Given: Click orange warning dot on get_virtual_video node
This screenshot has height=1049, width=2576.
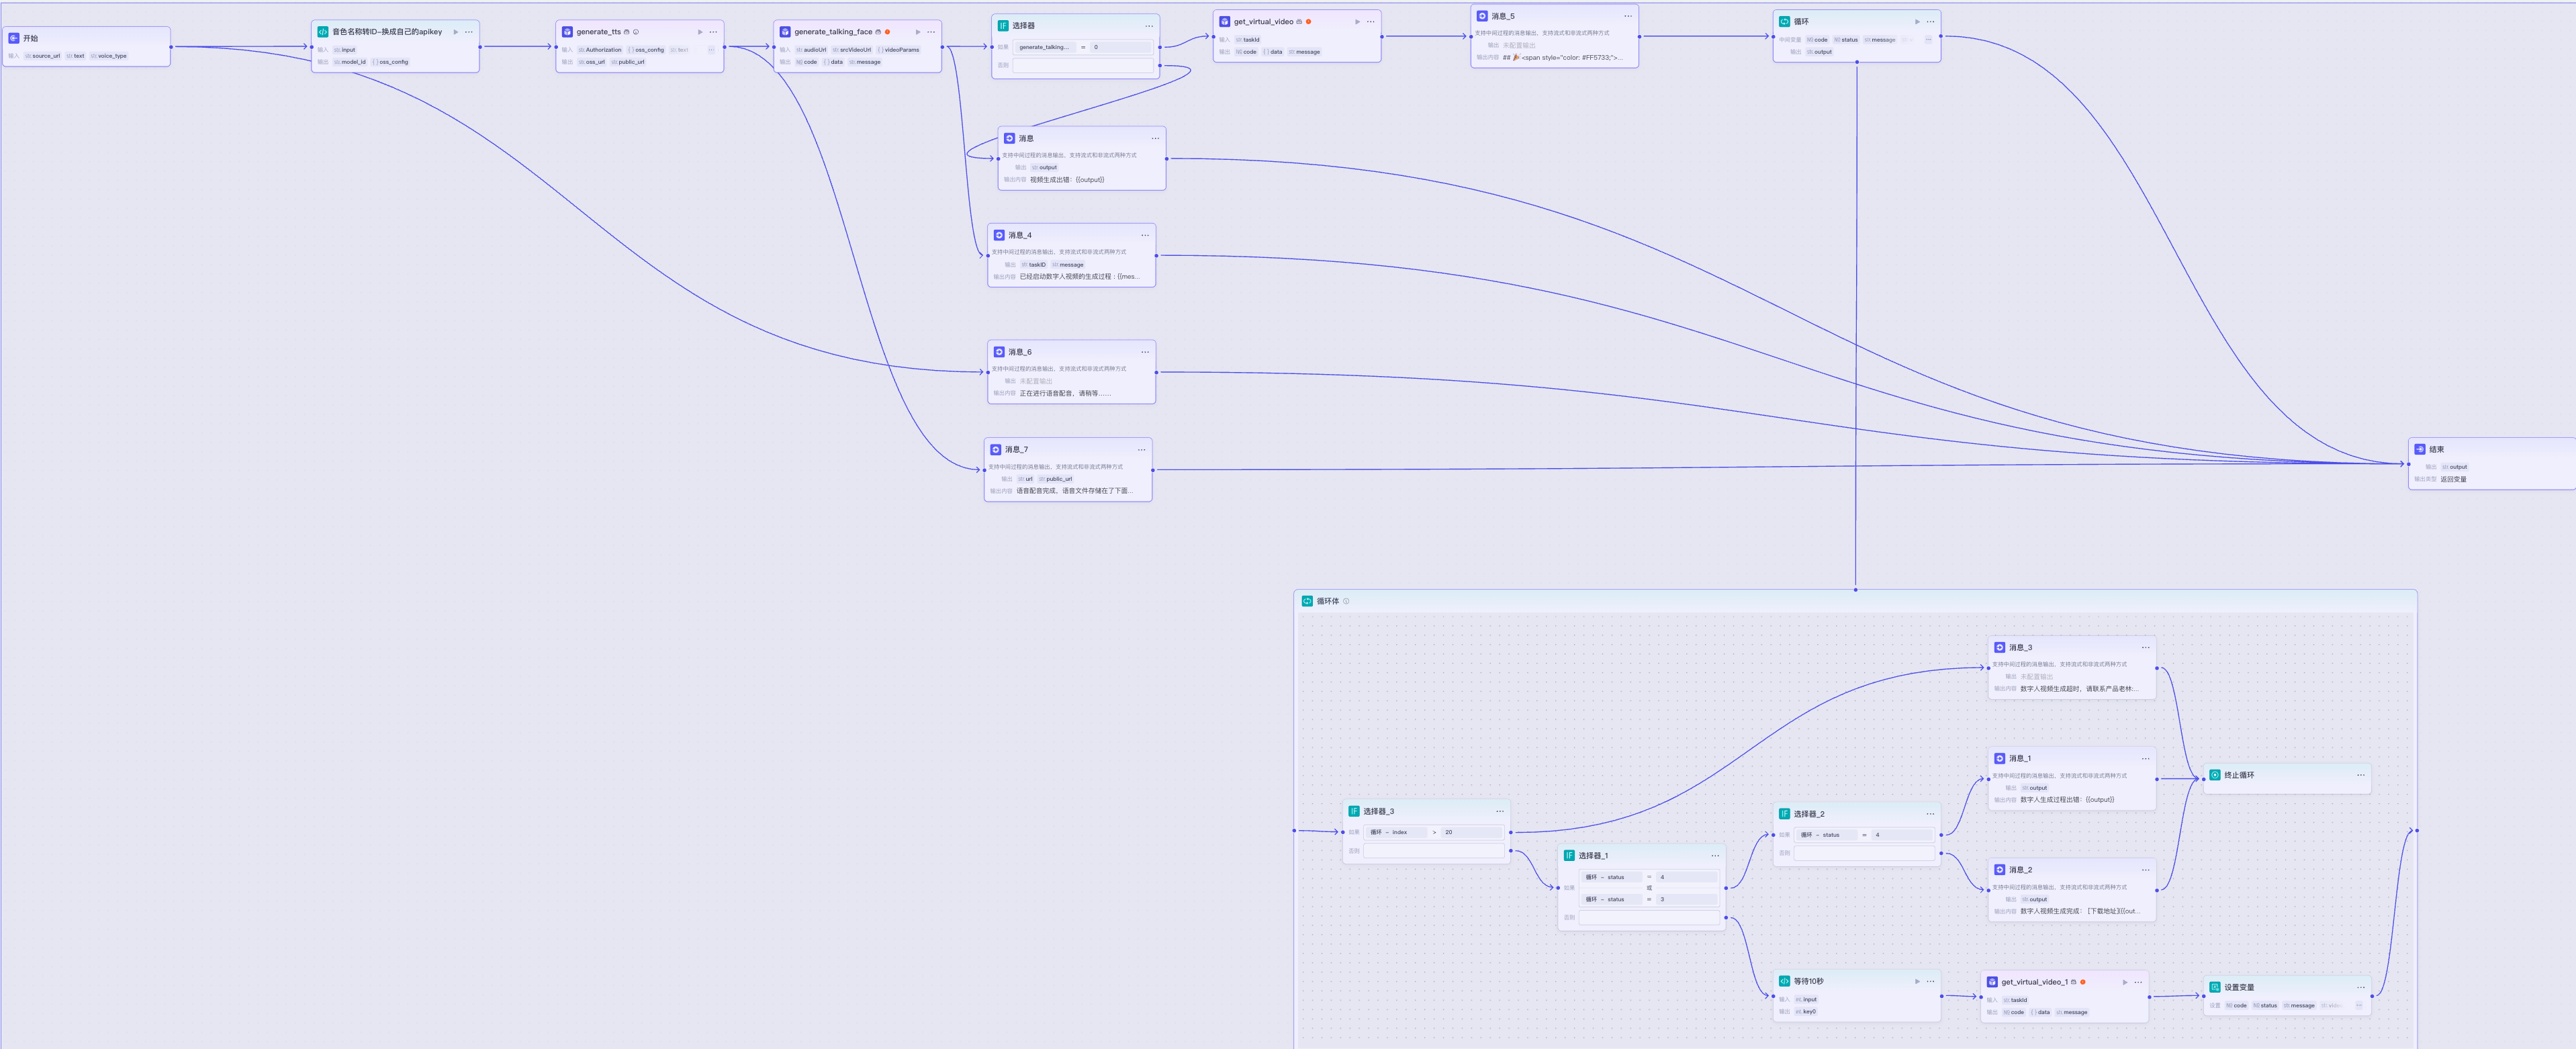Looking at the screenshot, I should point(1308,21).
